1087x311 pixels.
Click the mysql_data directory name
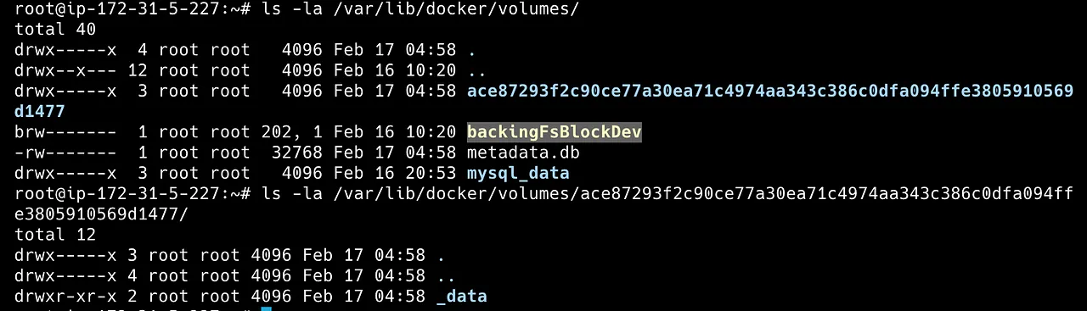[x=518, y=173]
